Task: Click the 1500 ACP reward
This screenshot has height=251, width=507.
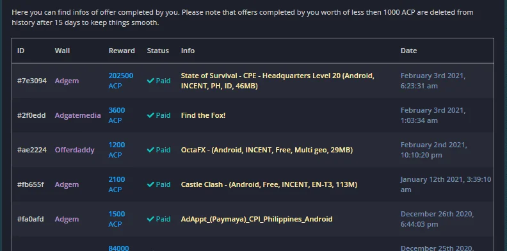Action: point(117,219)
